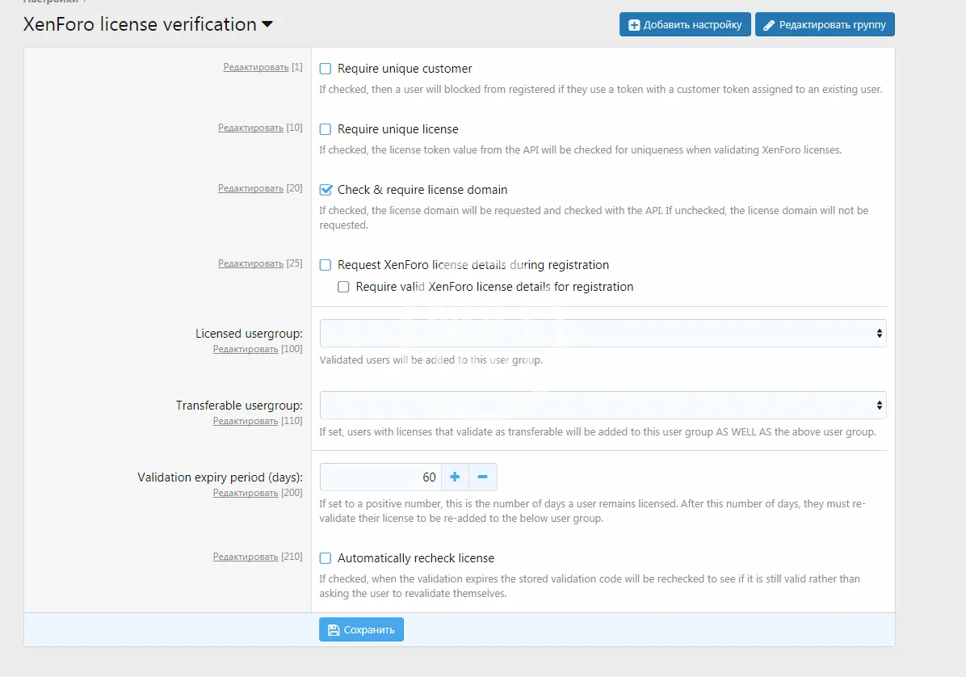966x677 pixels.
Task: Increase validation expiry days with plus button
Action: click(455, 477)
